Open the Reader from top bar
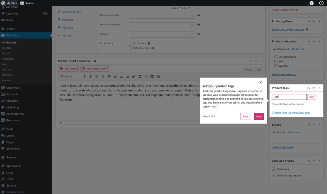This screenshot has height=194, width=327. pyautogui.click(x=27, y=3)
